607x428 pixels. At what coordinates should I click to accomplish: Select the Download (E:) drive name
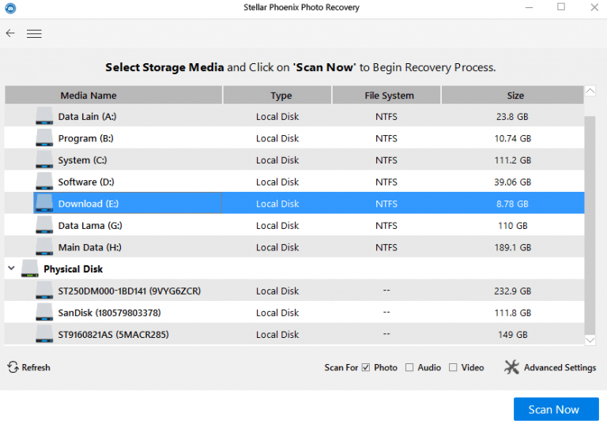(89, 204)
